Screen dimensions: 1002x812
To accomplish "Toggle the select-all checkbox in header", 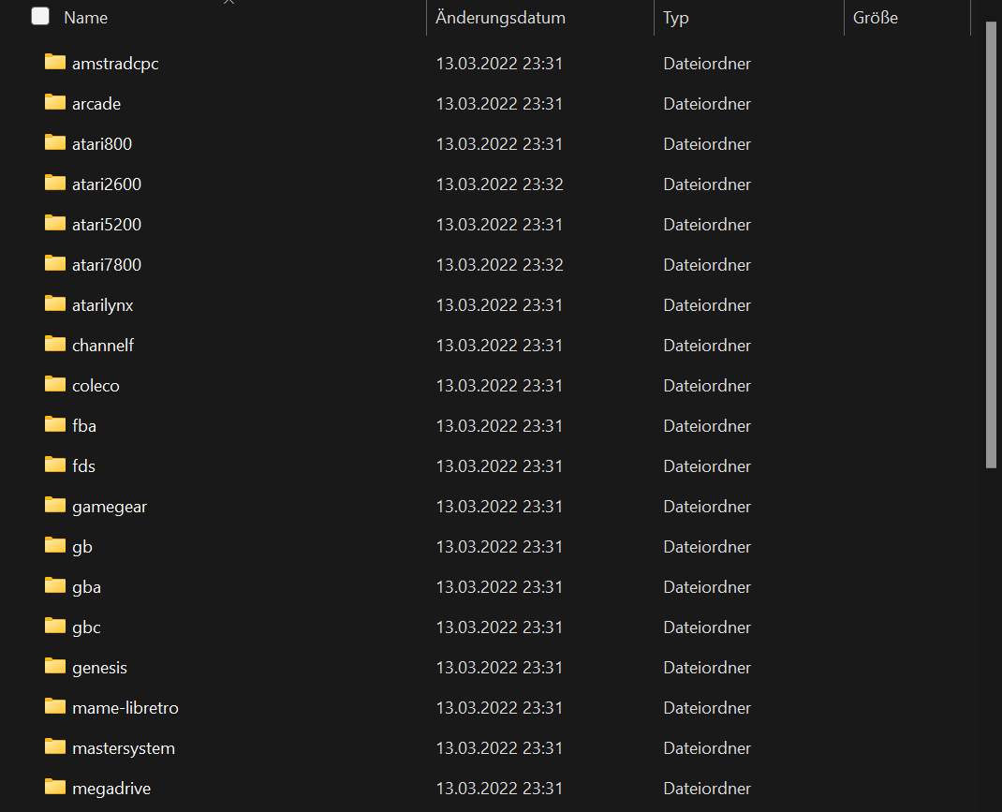I will 40,17.
